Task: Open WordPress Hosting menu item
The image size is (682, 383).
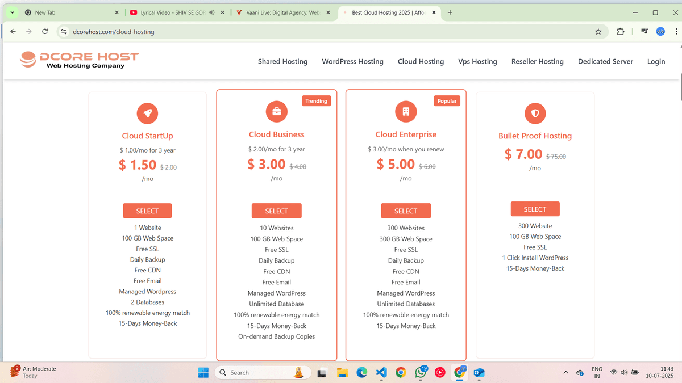Action: tap(352, 61)
